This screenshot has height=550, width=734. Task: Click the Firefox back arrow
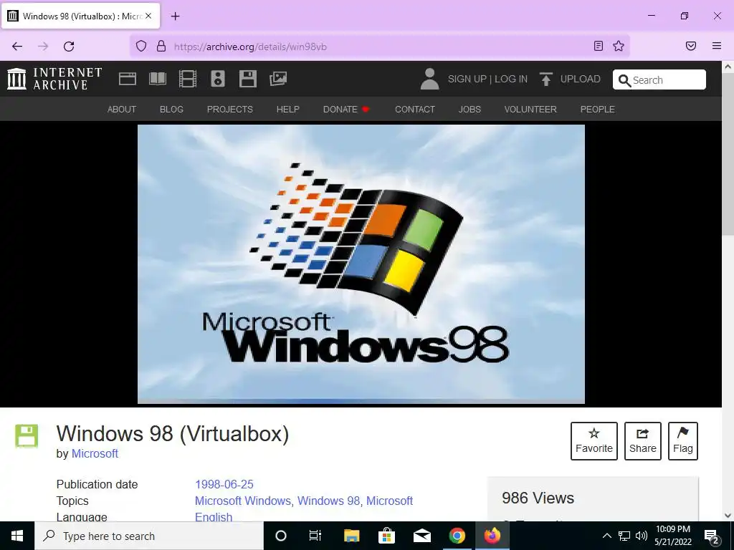(17, 47)
